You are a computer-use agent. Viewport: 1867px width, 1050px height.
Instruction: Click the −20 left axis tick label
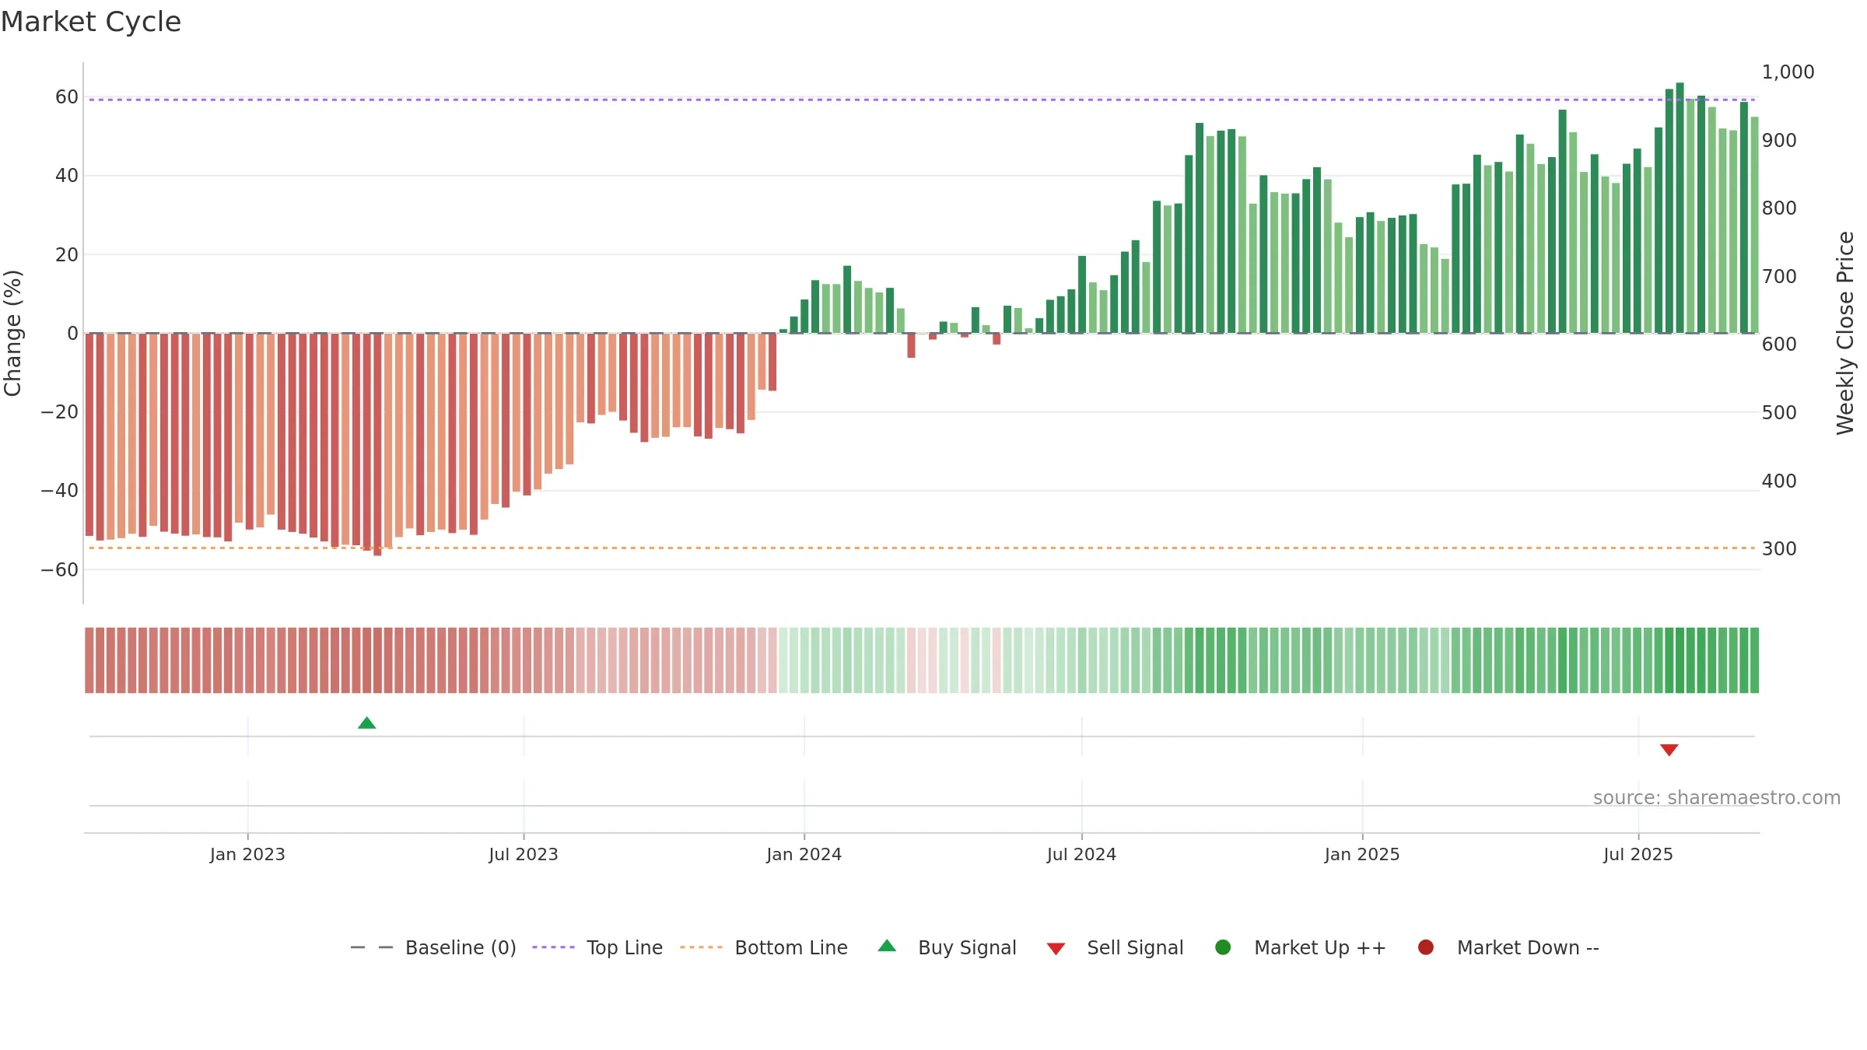coord(60,412)
